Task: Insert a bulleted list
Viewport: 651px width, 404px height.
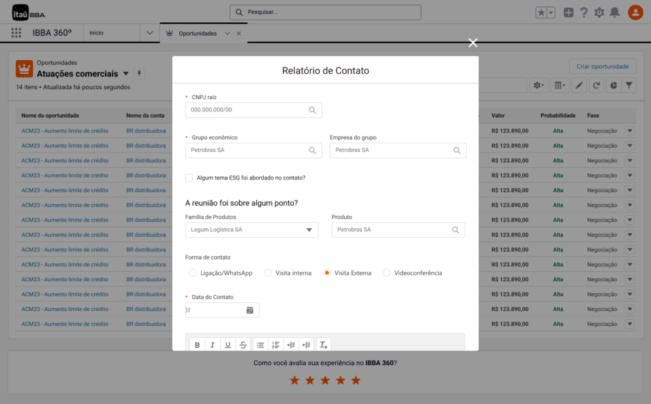Action: (260, 345)
